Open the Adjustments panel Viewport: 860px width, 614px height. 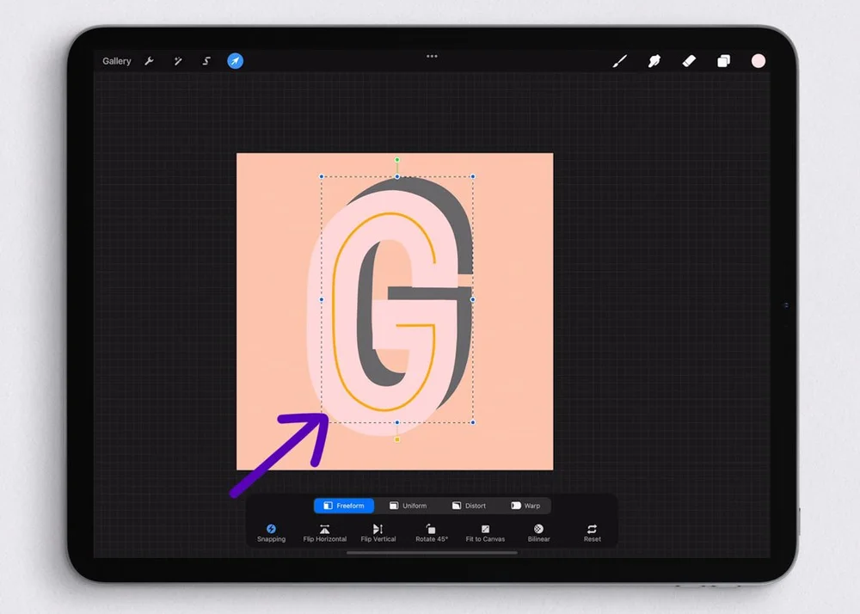(178, 61)
